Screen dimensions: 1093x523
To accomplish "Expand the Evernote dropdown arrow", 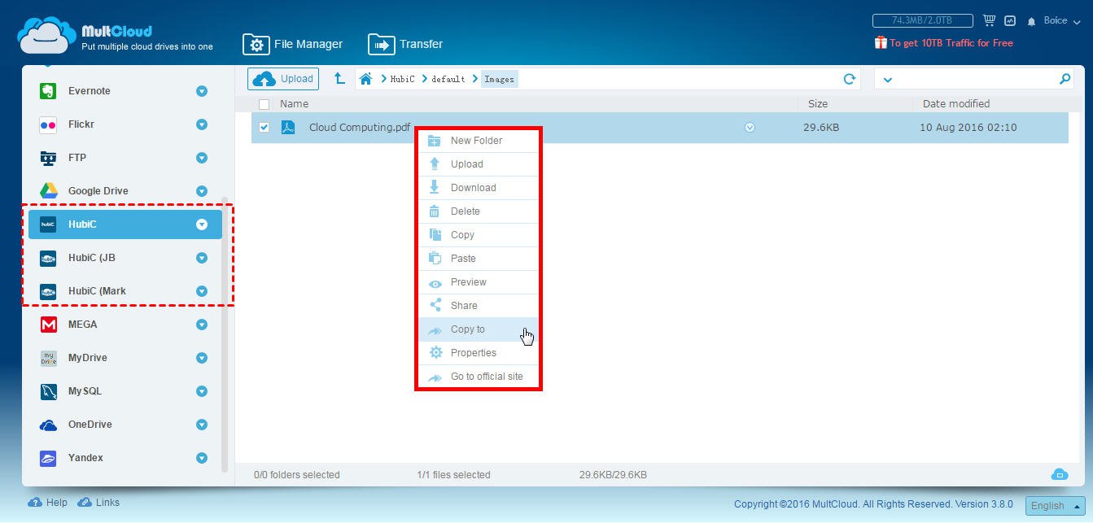I will pos(202,91).
